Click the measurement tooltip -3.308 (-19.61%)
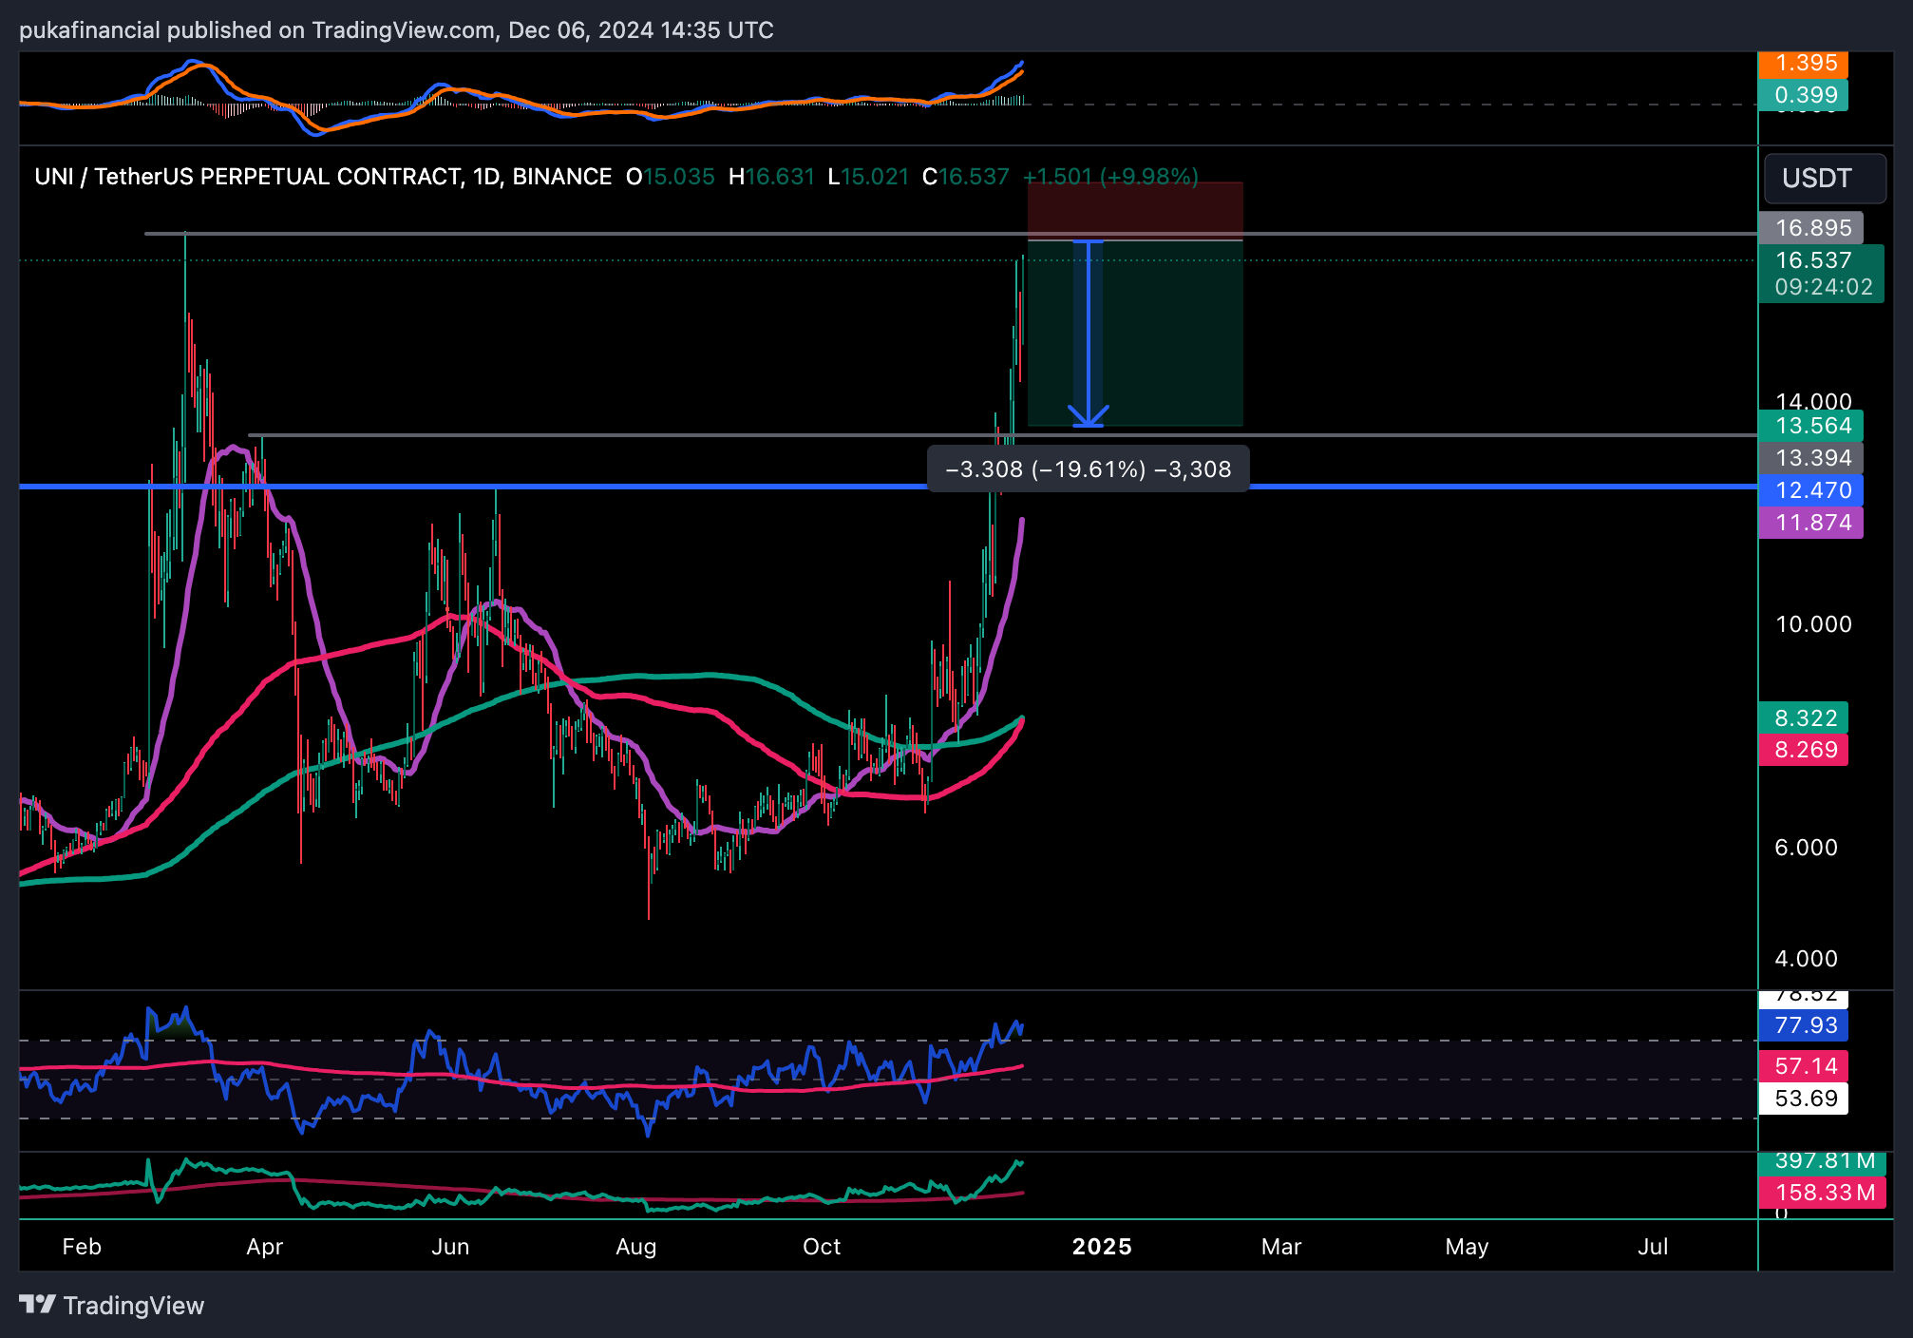Screen dimensions: 1913x1338 (x=1088, y=469)
